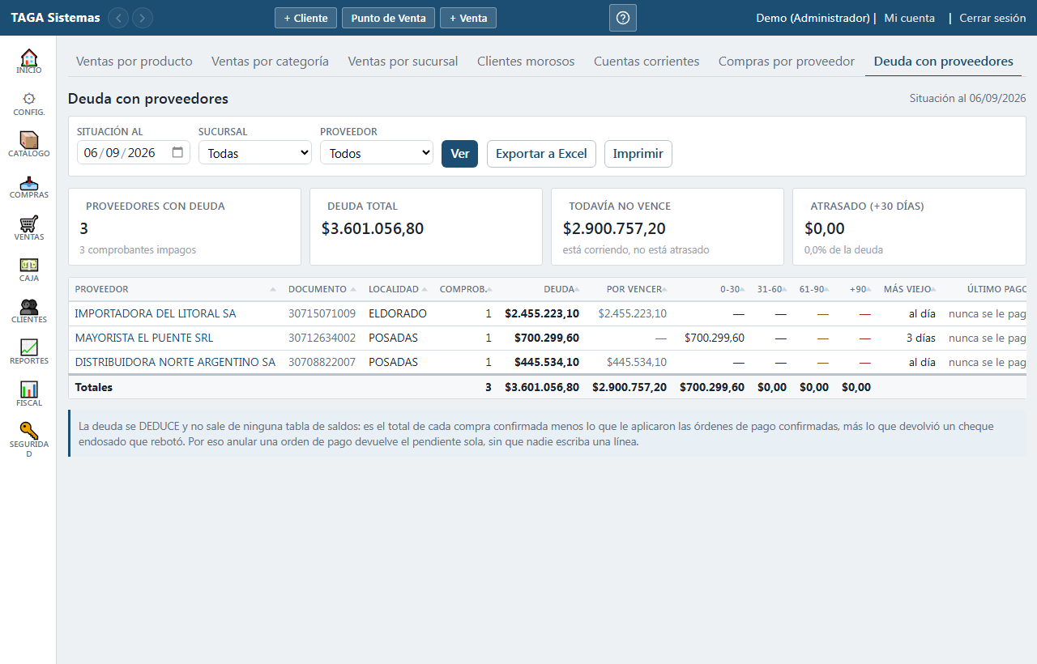Open the help question mark icon

623,18
